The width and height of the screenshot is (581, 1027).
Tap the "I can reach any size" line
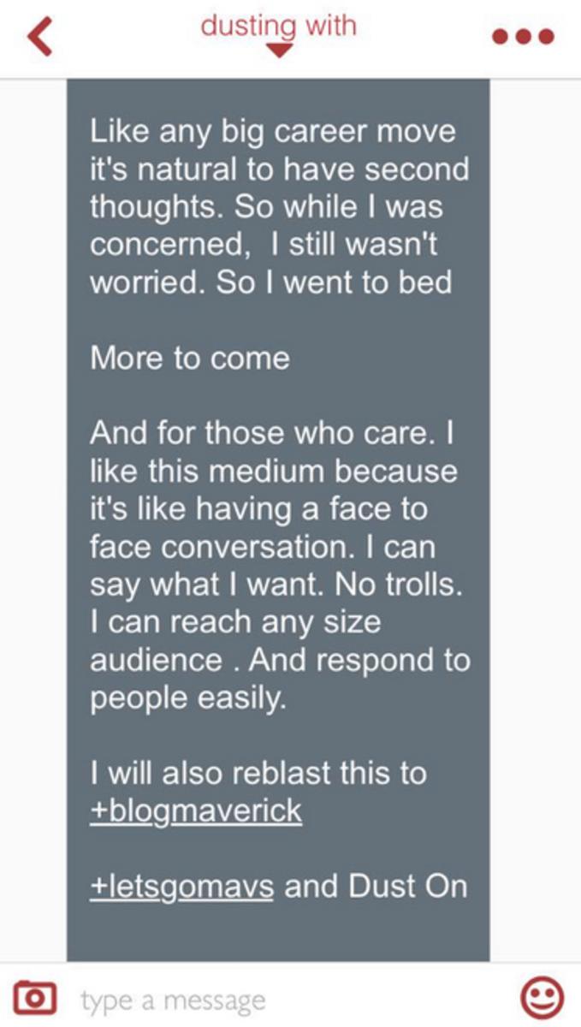pyautogui.click(x=235, y=622)
